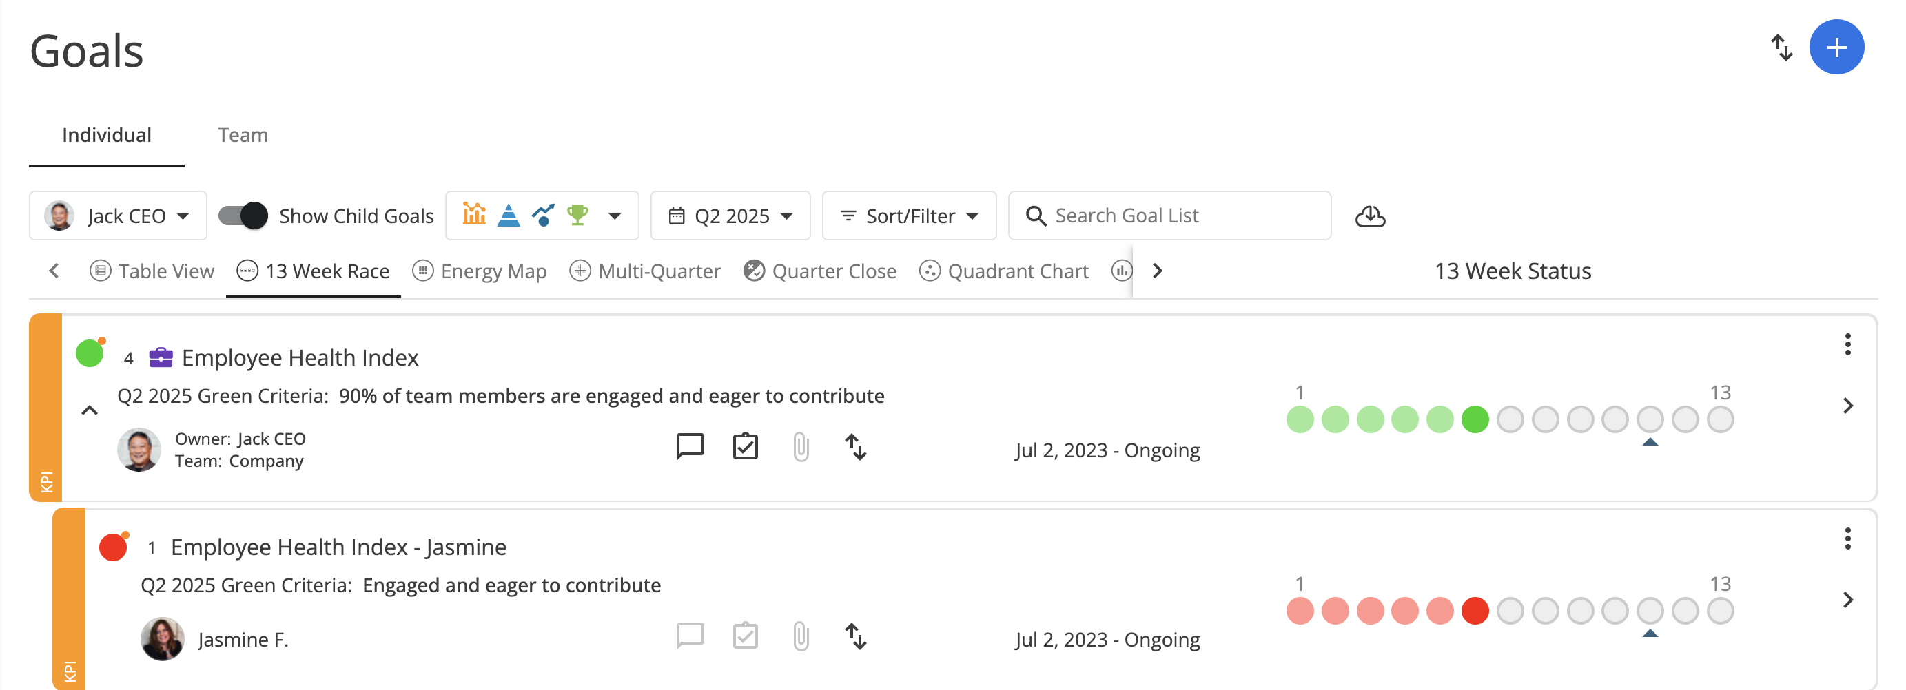Open the Q2 2025 quarter dropdown

tap(730, 216)
